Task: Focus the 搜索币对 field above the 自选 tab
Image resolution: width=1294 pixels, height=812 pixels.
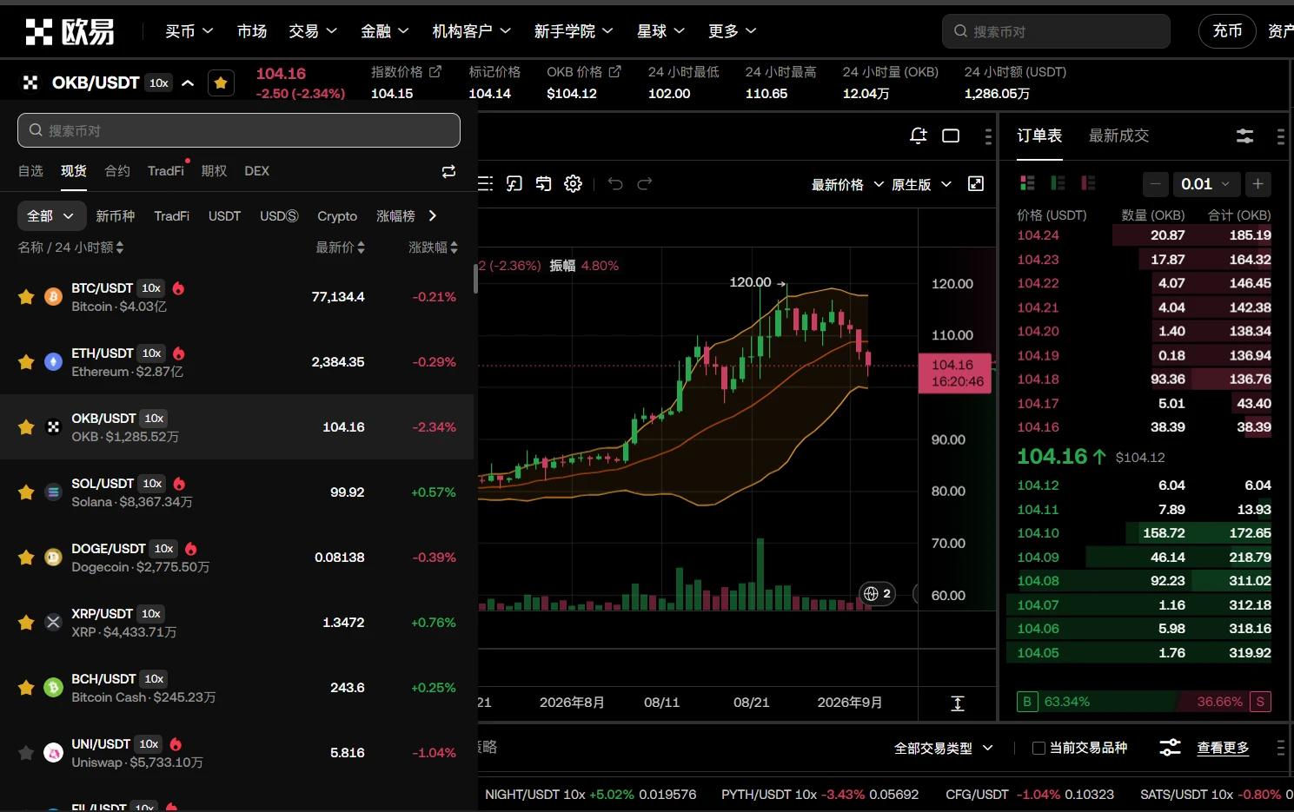Action: pos(239,130)
